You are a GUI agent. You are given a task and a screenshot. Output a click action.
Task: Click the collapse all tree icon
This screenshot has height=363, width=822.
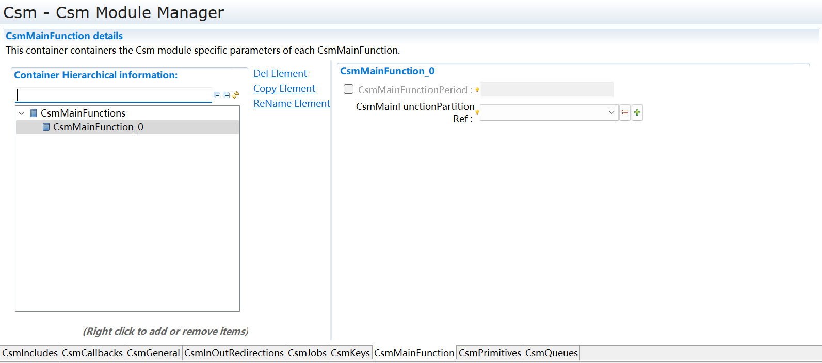click(x=217, y=95)
